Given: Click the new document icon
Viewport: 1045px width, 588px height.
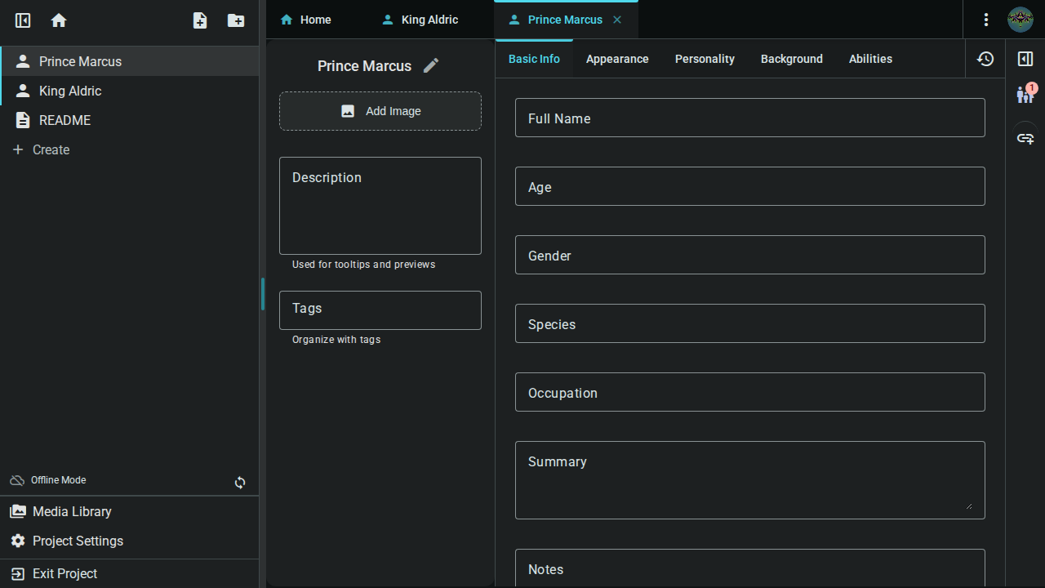Looking at the screenshot, I should [200, 20].
